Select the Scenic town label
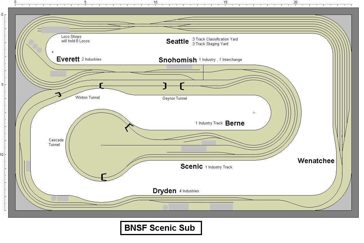 [x=191, y=166]
